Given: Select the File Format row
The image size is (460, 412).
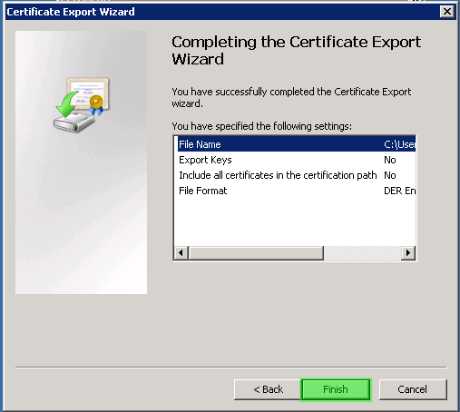Looking at the screenshot, I should (x=297, y=191).
